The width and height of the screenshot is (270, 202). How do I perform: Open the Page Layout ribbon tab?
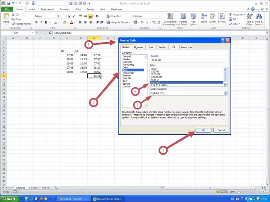tap(47, 9)
